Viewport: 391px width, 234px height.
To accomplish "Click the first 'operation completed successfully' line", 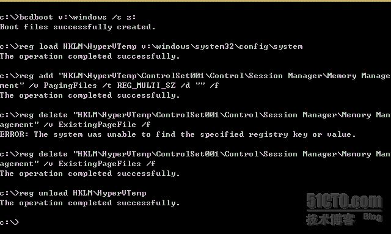I will click(90, 56).
